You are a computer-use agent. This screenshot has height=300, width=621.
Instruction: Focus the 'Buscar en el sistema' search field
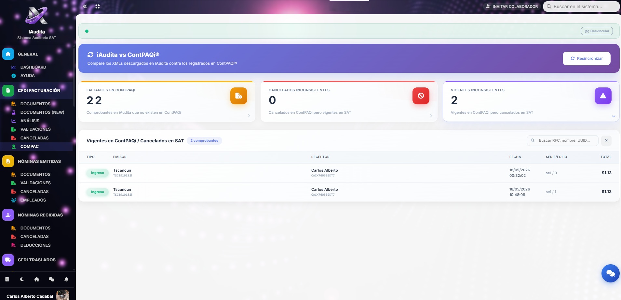click(x=581, y=7)
